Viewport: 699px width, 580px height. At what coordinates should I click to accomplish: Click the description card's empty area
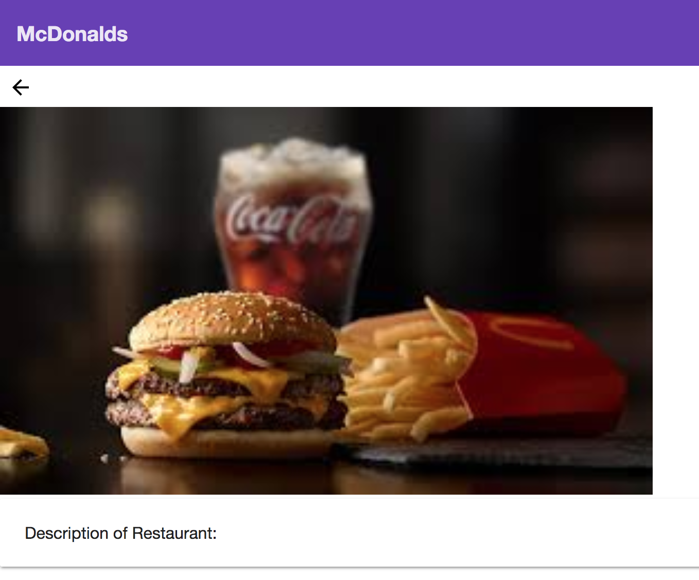[x=453, y=533]
